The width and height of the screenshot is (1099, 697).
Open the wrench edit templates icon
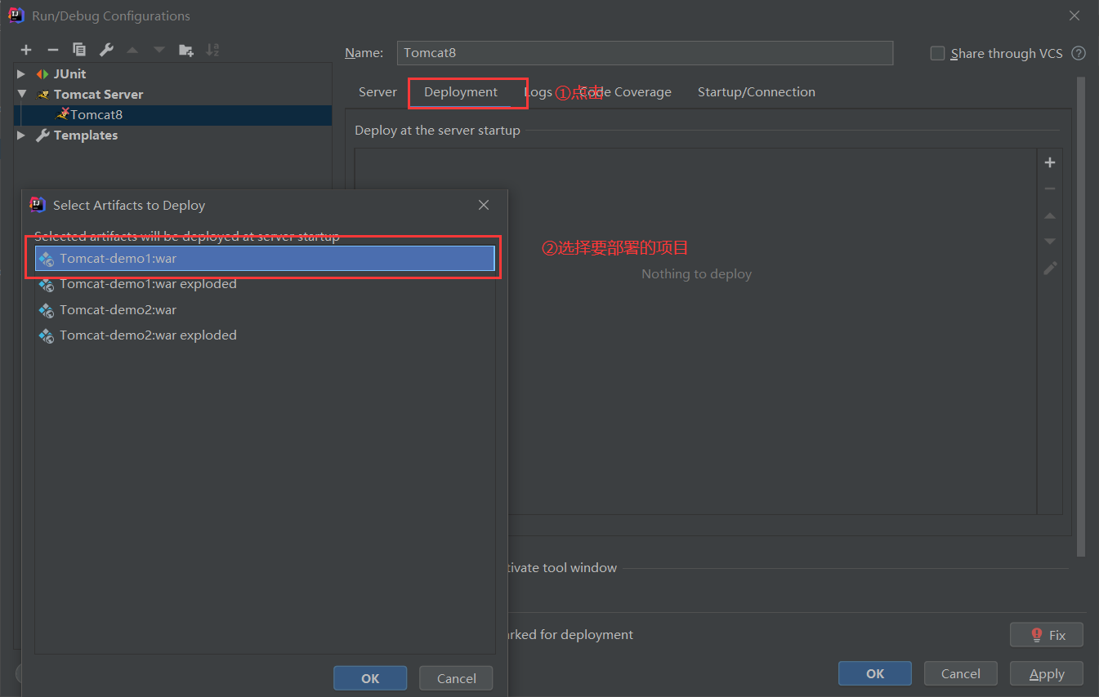point(106,51)
